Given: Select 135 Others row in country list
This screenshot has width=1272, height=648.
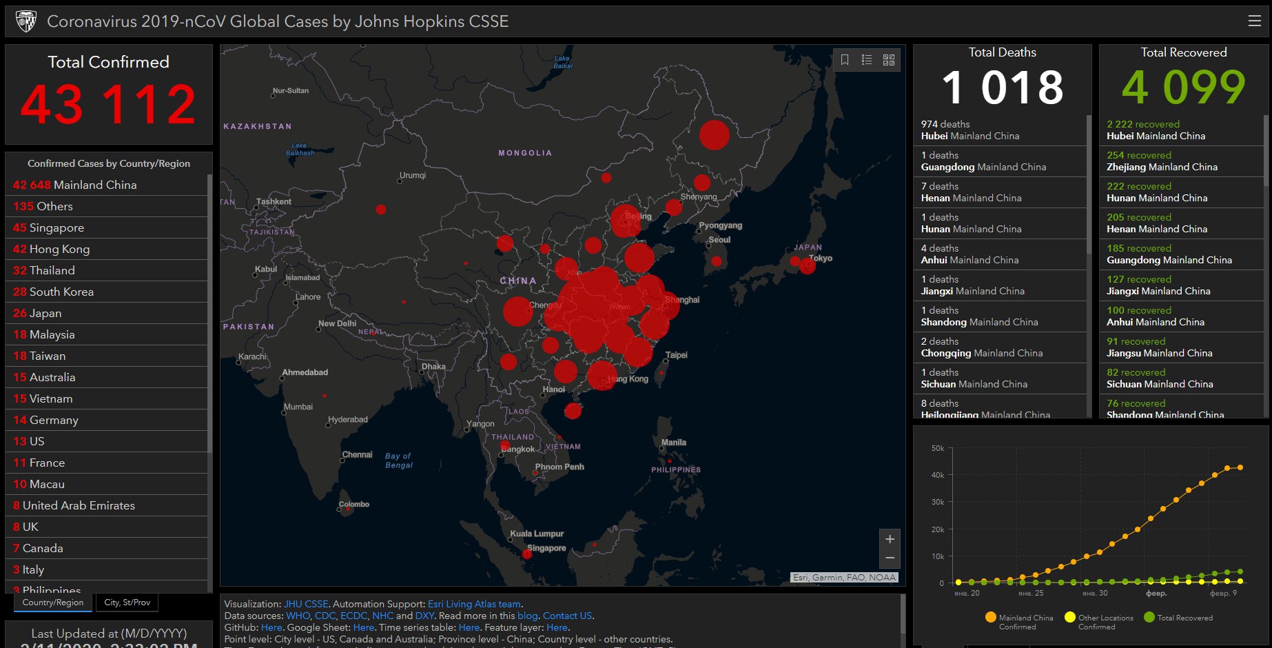Looking at the screenshot, I should click(x=107, y=206).
